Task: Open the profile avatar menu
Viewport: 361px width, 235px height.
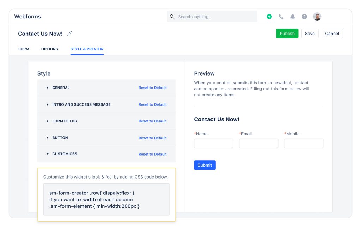Action: coord(317,16)
